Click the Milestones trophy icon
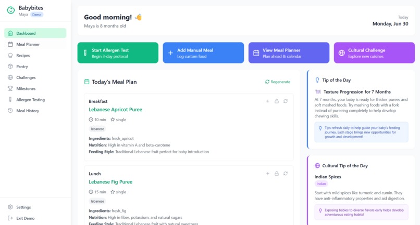This screenshot has height=225, width=420. coord(10,88)
